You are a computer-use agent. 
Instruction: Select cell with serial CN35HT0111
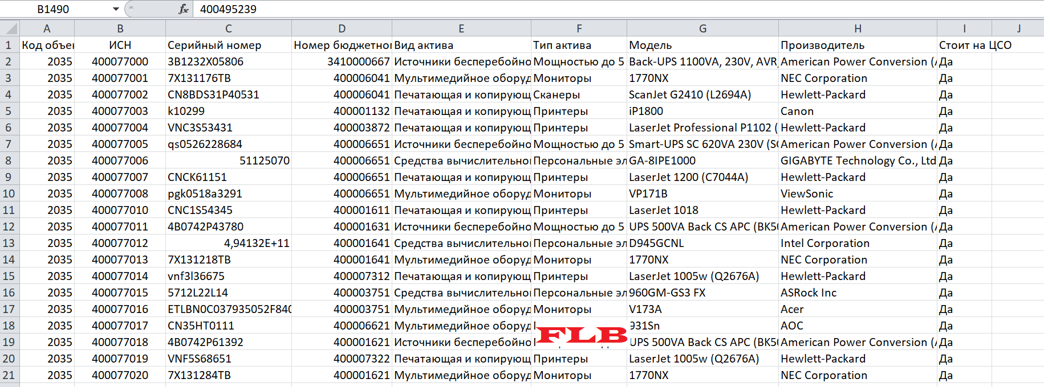point(228,326)
